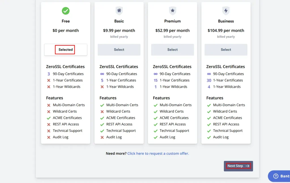290x183 pixels.
Task: Click the Free plan price label
Action: click(x=65, y=31)
